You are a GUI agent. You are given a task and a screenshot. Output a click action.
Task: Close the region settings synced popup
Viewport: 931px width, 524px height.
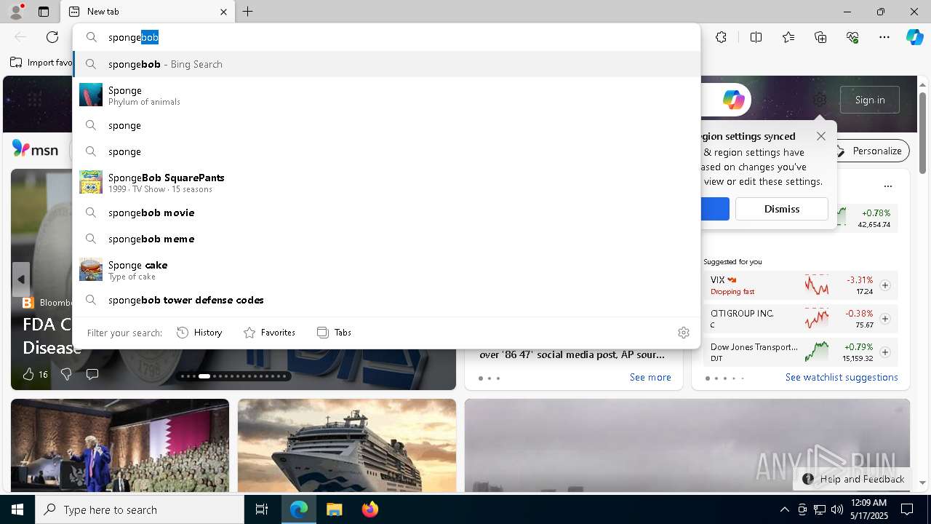tap(821, 136)
